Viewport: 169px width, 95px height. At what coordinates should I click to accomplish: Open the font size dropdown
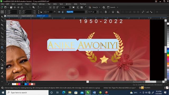[98, 12]
